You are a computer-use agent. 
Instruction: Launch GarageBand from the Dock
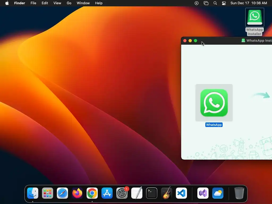167,193
